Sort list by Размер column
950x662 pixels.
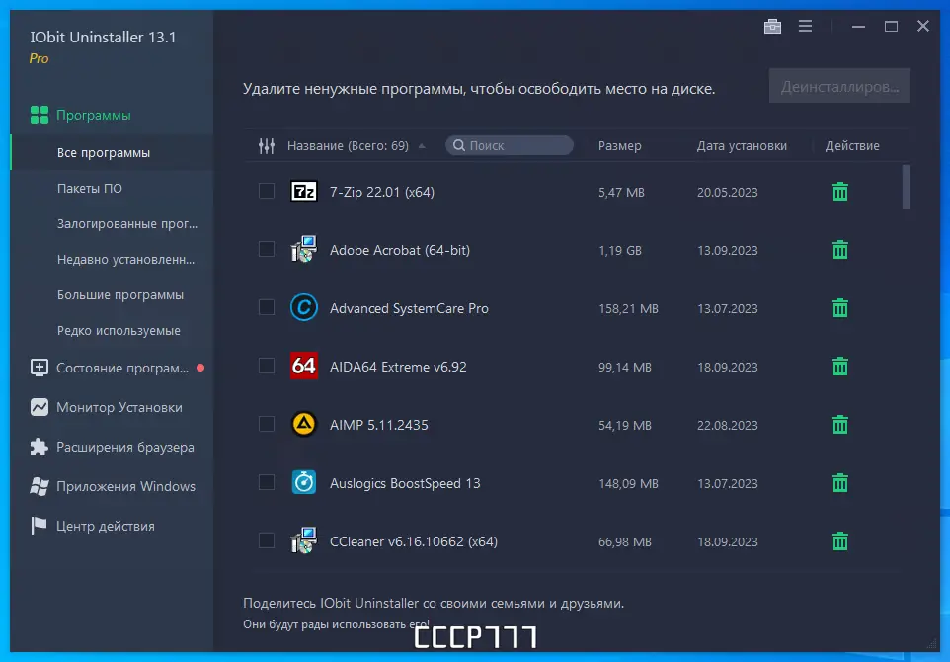point(620,146)
